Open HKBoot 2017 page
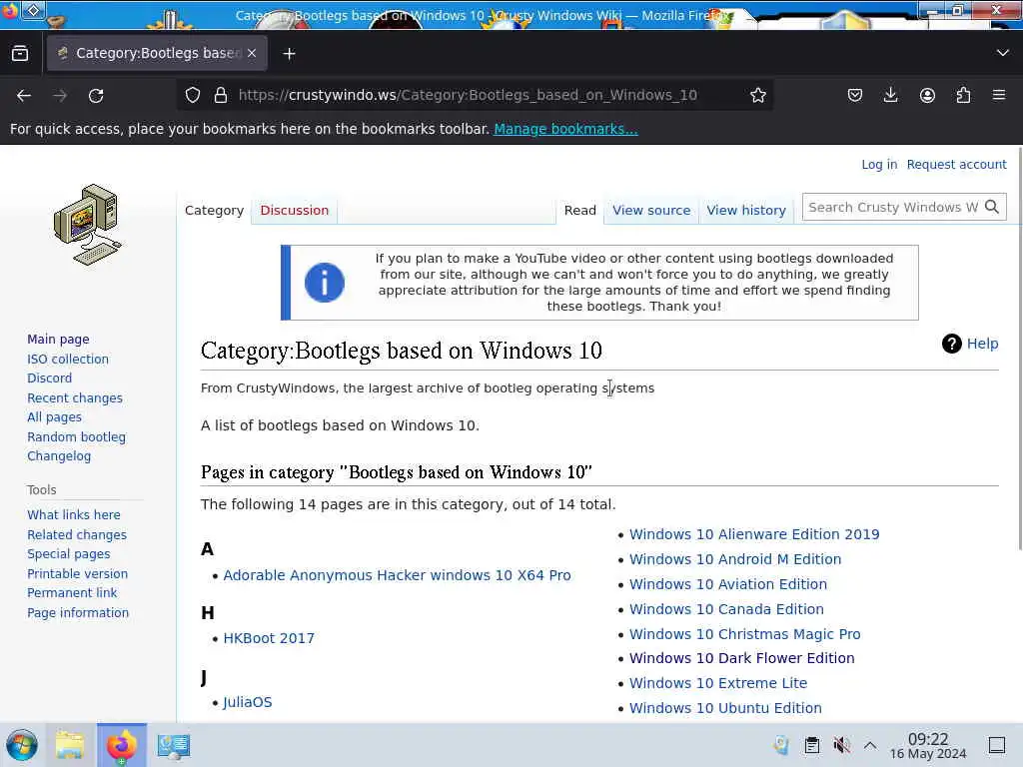This screenshot has width=1023, height=767. click(269, 638)
